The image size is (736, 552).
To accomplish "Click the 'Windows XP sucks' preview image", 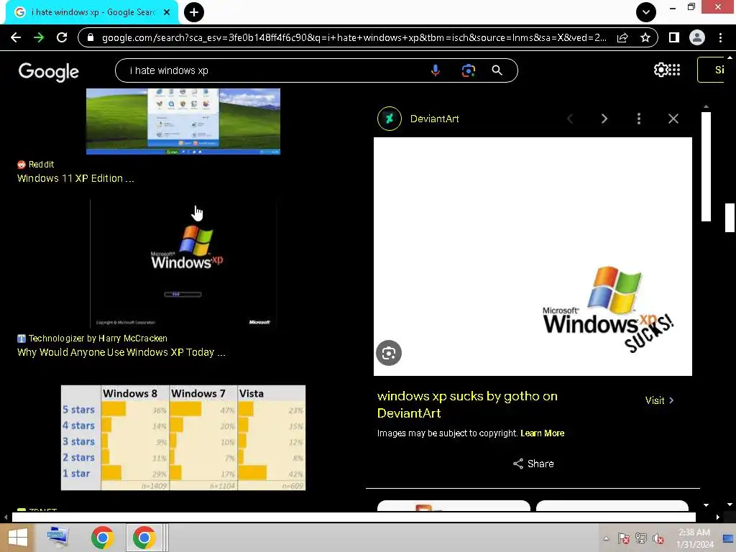I will (x=533, y=257).
